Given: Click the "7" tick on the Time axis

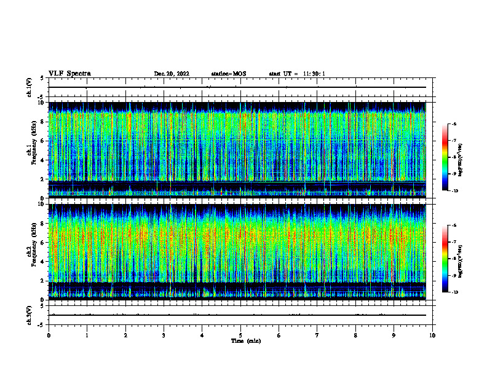Looking at the screenshot, I should tap(317, 335).
